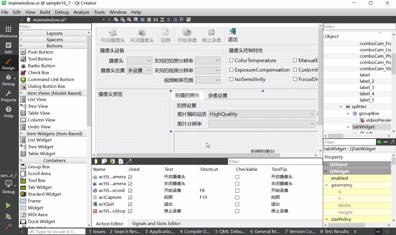The height and width of the screenshot is (235, 396).
Task: Expand the Spacers widget category
Action: (21, 39)
